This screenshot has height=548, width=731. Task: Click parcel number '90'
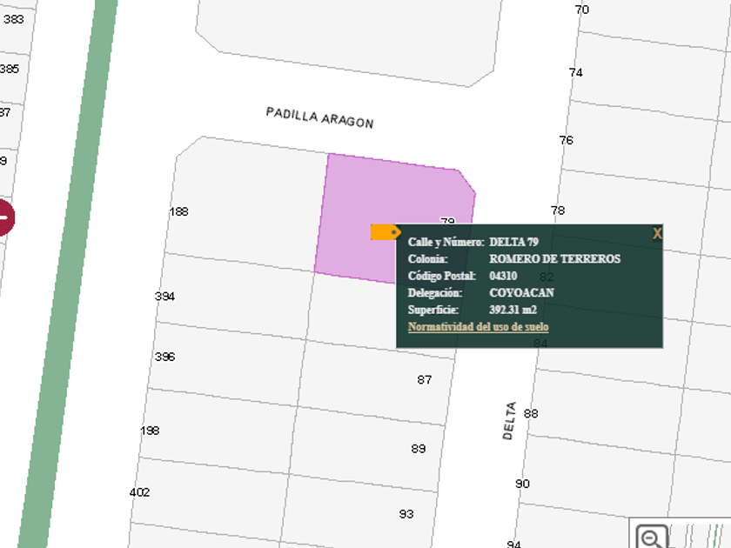(x=523, y=484)
